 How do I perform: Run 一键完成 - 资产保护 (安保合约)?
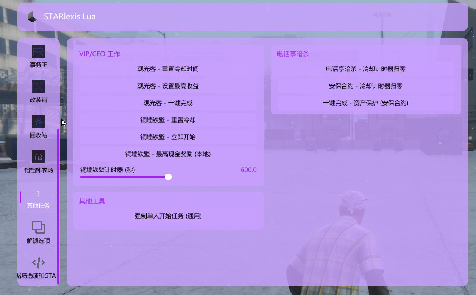click(x=366, y=103)
